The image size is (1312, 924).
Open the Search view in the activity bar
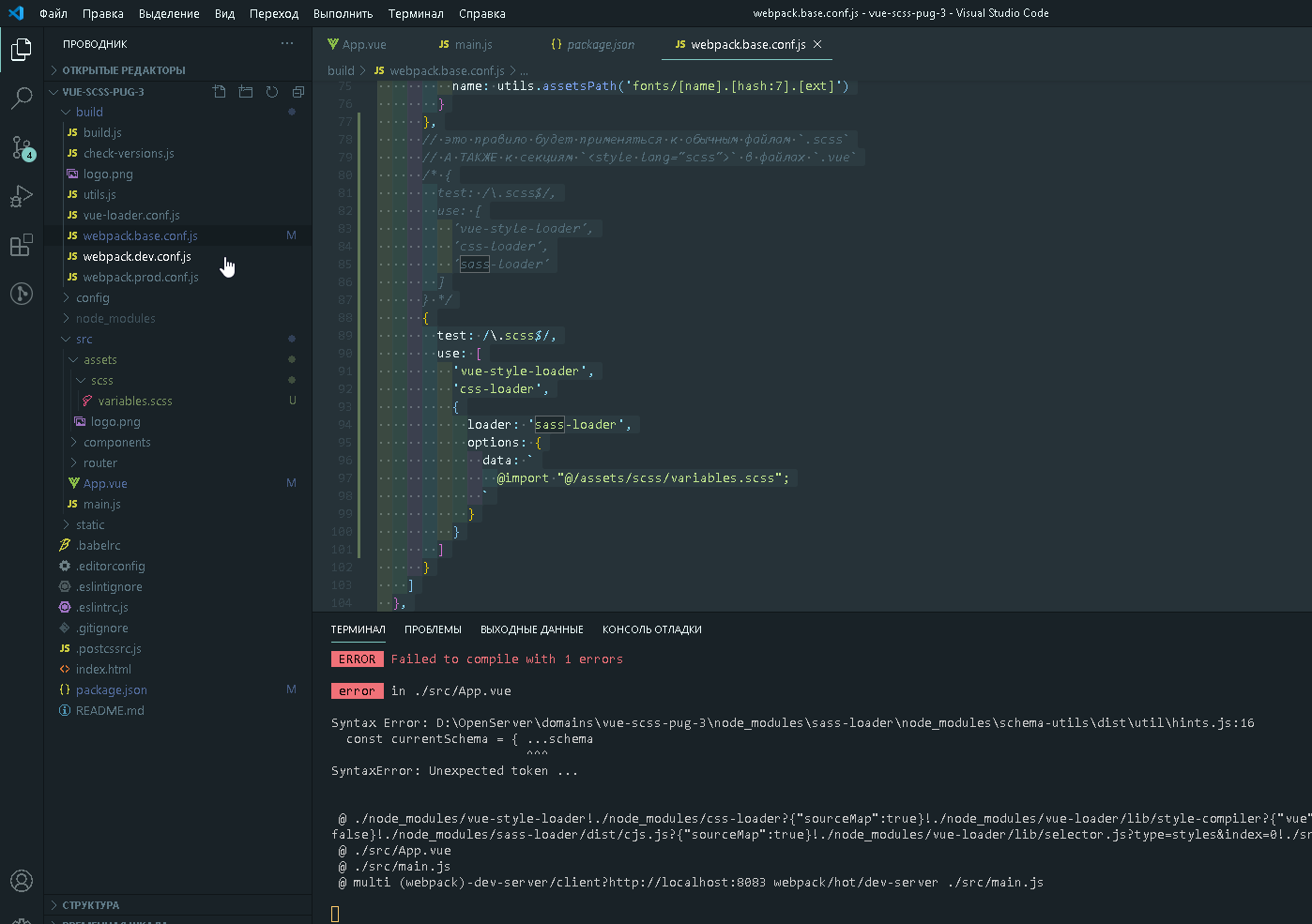22,98
